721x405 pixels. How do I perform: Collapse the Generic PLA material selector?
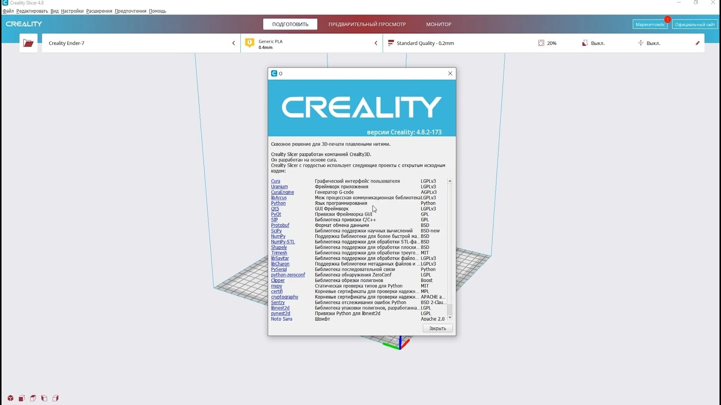[376, 43]
